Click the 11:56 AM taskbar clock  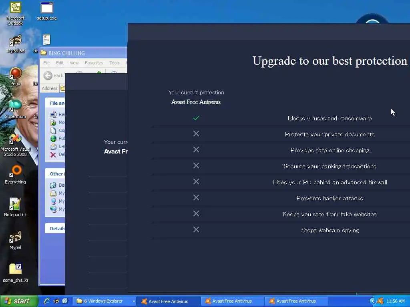point(395,301)
